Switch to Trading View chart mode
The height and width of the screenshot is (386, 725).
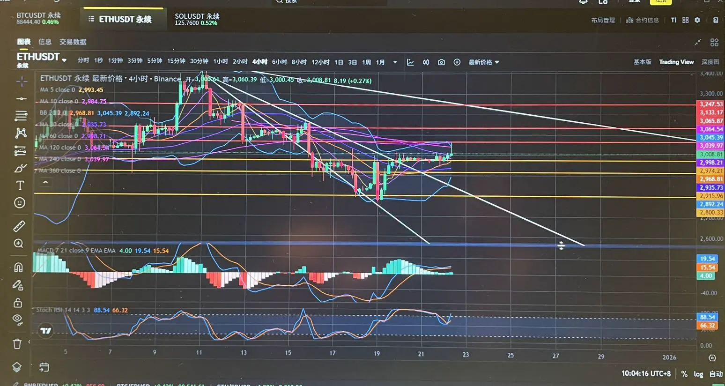coord(676,62)
